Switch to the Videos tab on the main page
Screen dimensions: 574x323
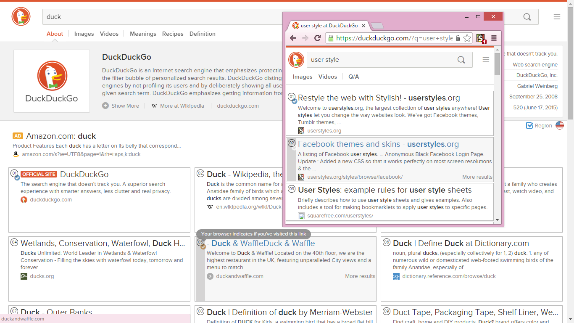[109, 34]
